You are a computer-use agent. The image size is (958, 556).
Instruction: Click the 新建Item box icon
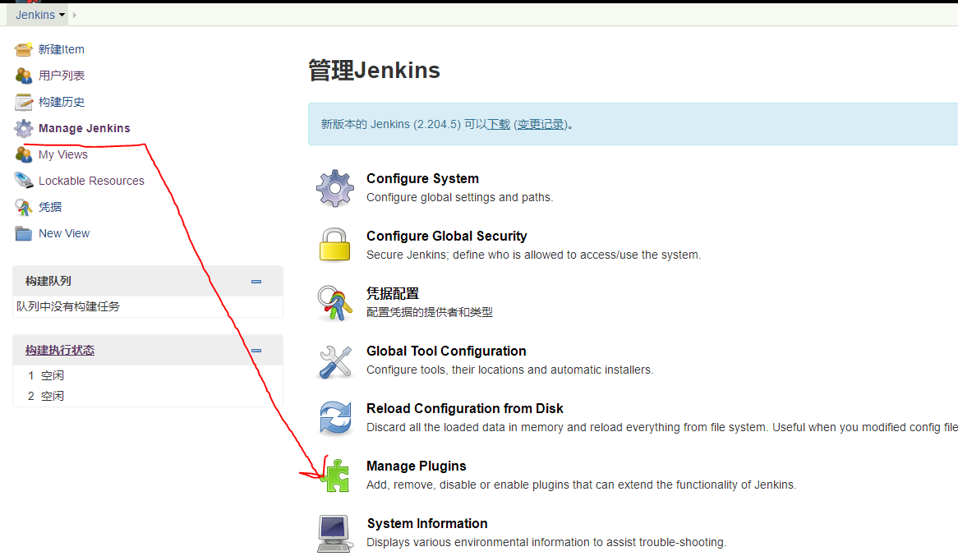tap(23, 49)
